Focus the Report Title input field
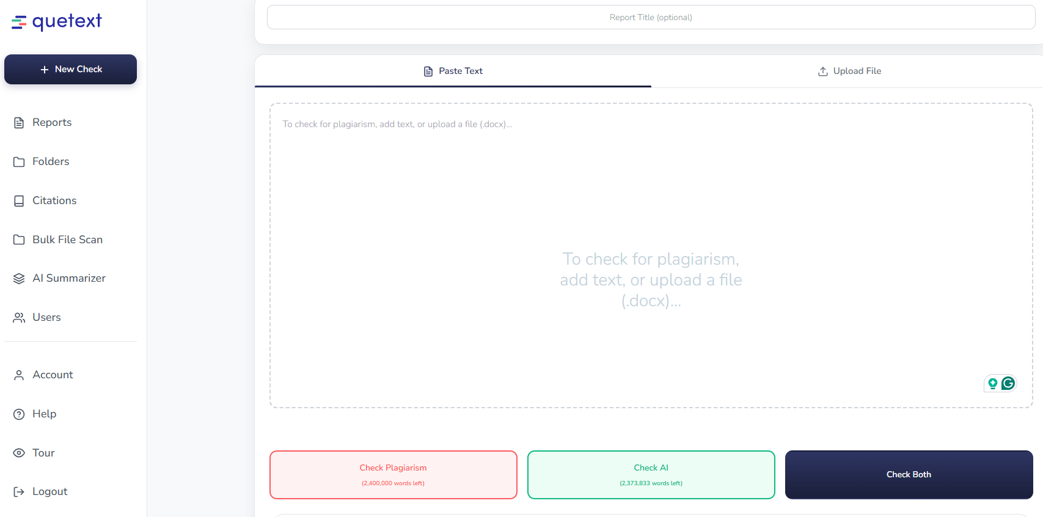This screenshot has width=1043, height=517. click(651, 17)
